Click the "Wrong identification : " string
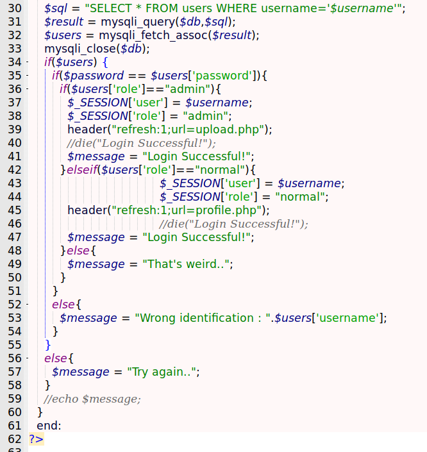Screen dimensions: 427x452 [203, 318]
